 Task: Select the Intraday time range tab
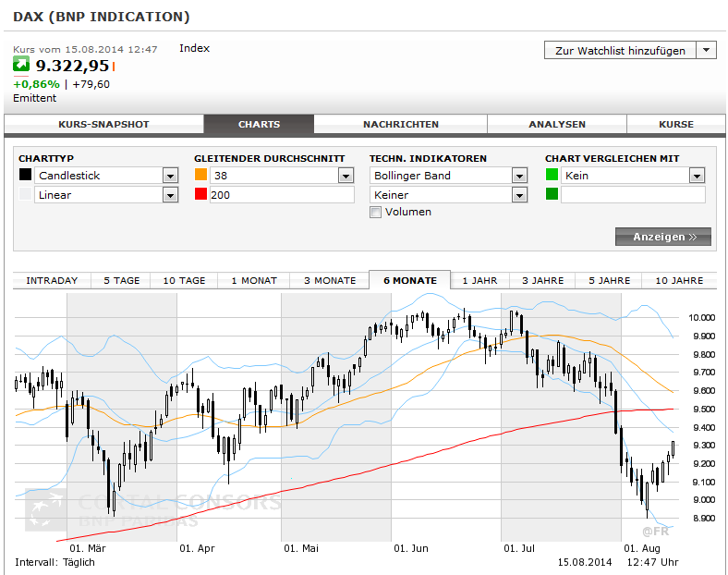[x=52, y=280]
